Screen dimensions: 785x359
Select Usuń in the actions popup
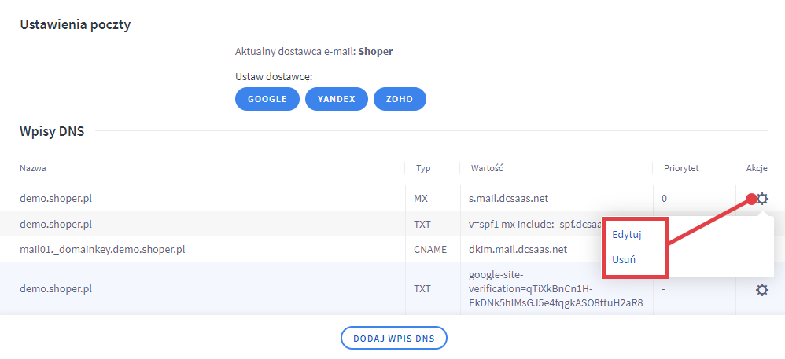point(624,260)
